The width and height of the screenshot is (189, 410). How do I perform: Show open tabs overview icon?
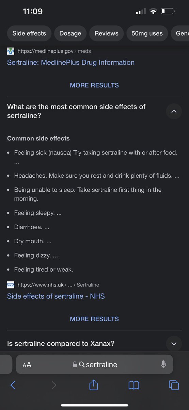click(x=174, y=385)
